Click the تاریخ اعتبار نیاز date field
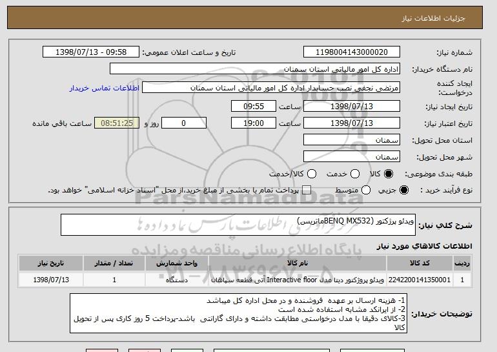The width and height of the screenshot is (497, 352). click(x=352, y=123)
